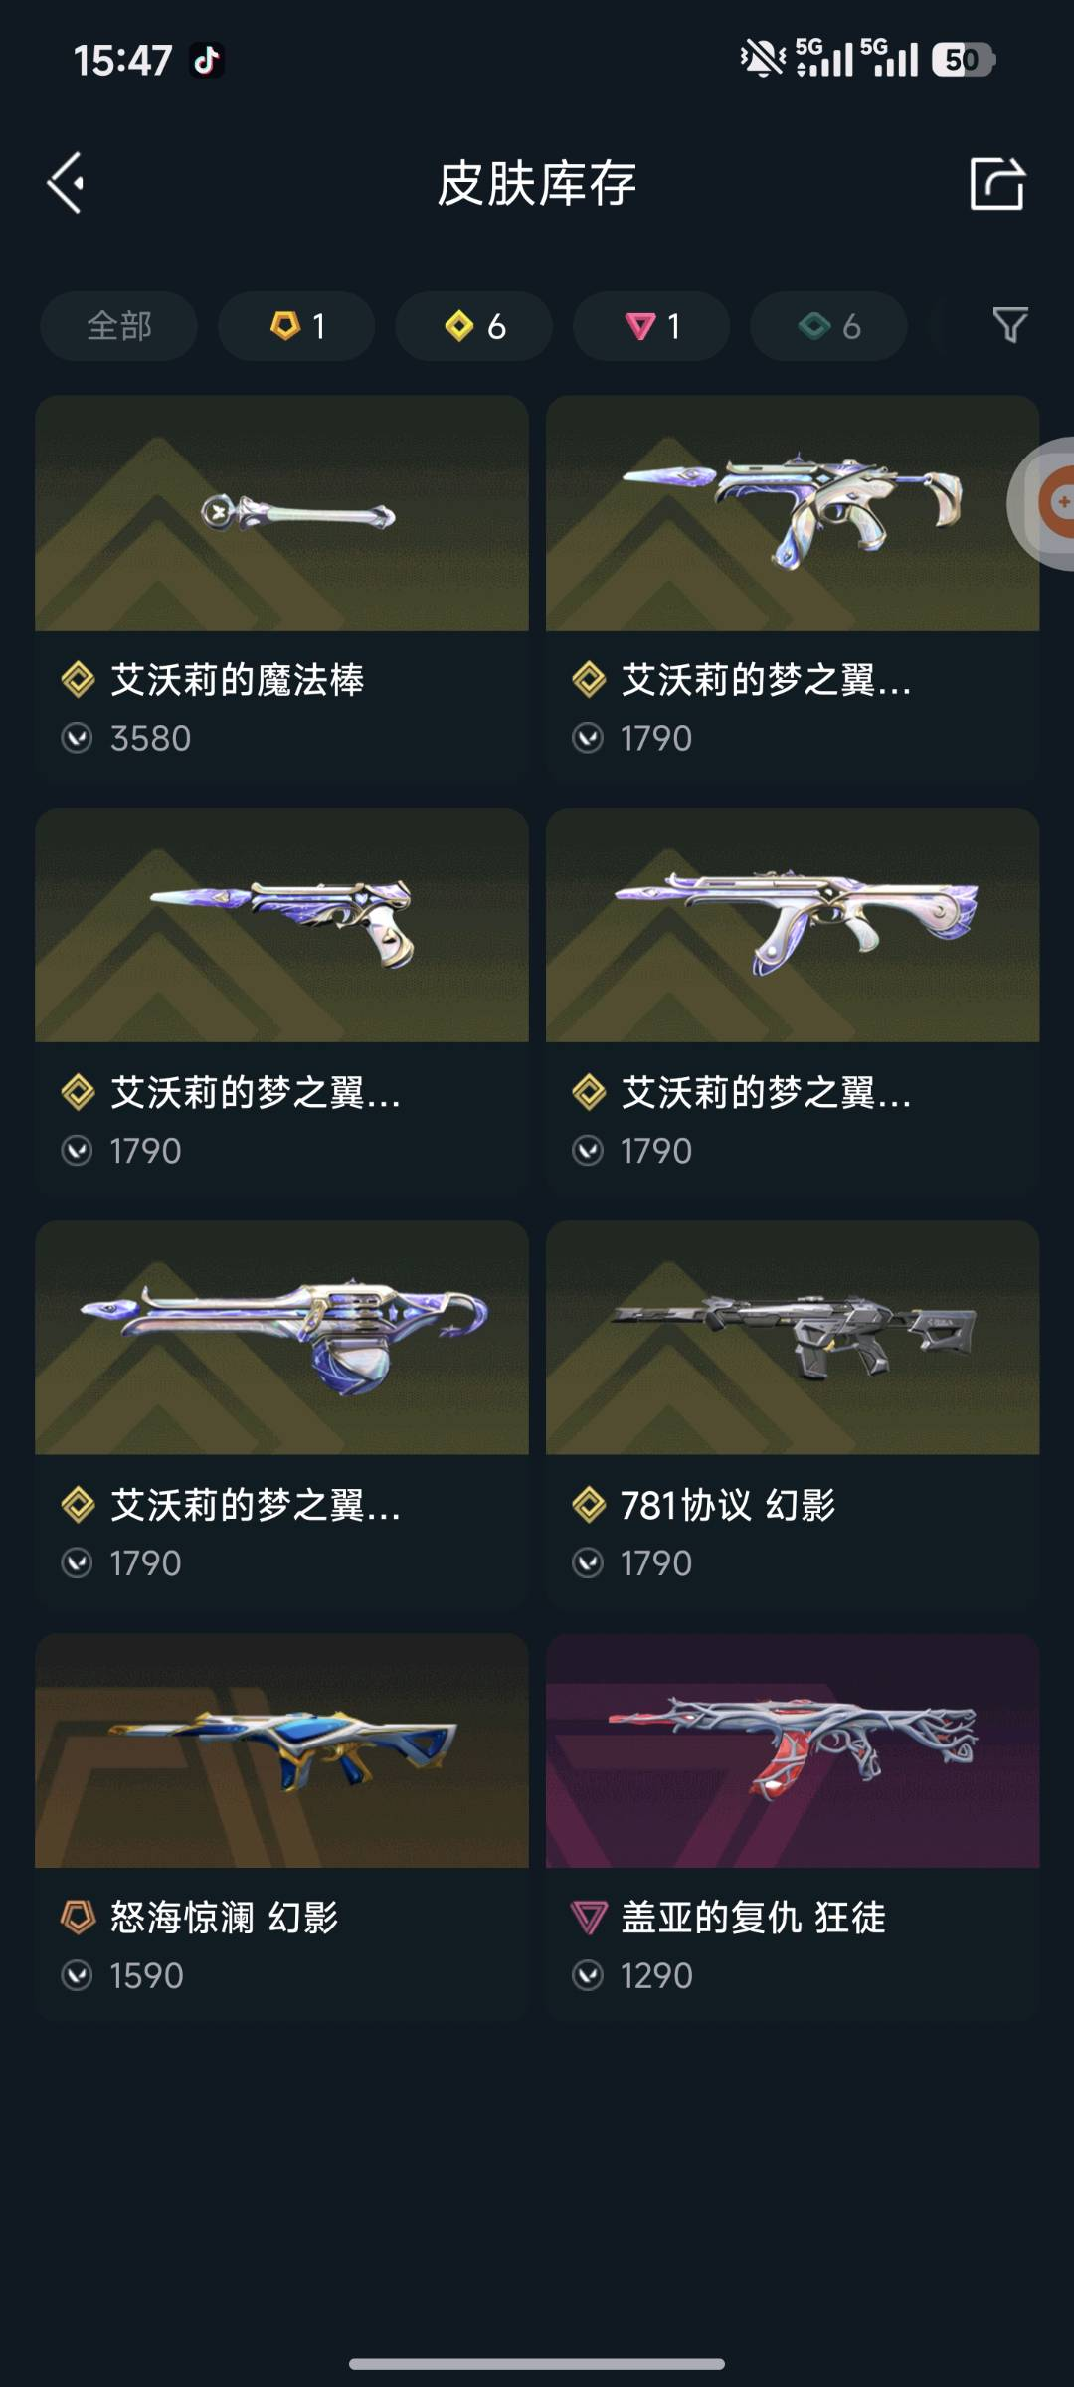Open the share icon top right
1074x2387 pixels.
[996, 183]
